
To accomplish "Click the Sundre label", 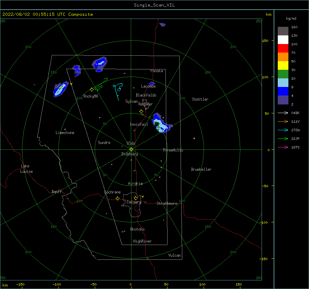I will click(x=104, y=143).
